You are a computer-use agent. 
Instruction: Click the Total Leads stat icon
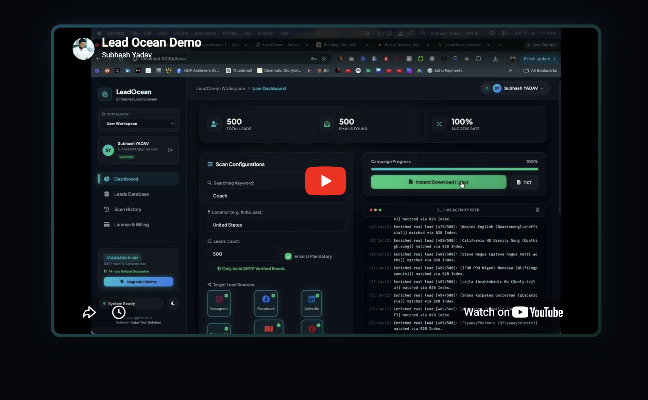(x=215, y=124)
